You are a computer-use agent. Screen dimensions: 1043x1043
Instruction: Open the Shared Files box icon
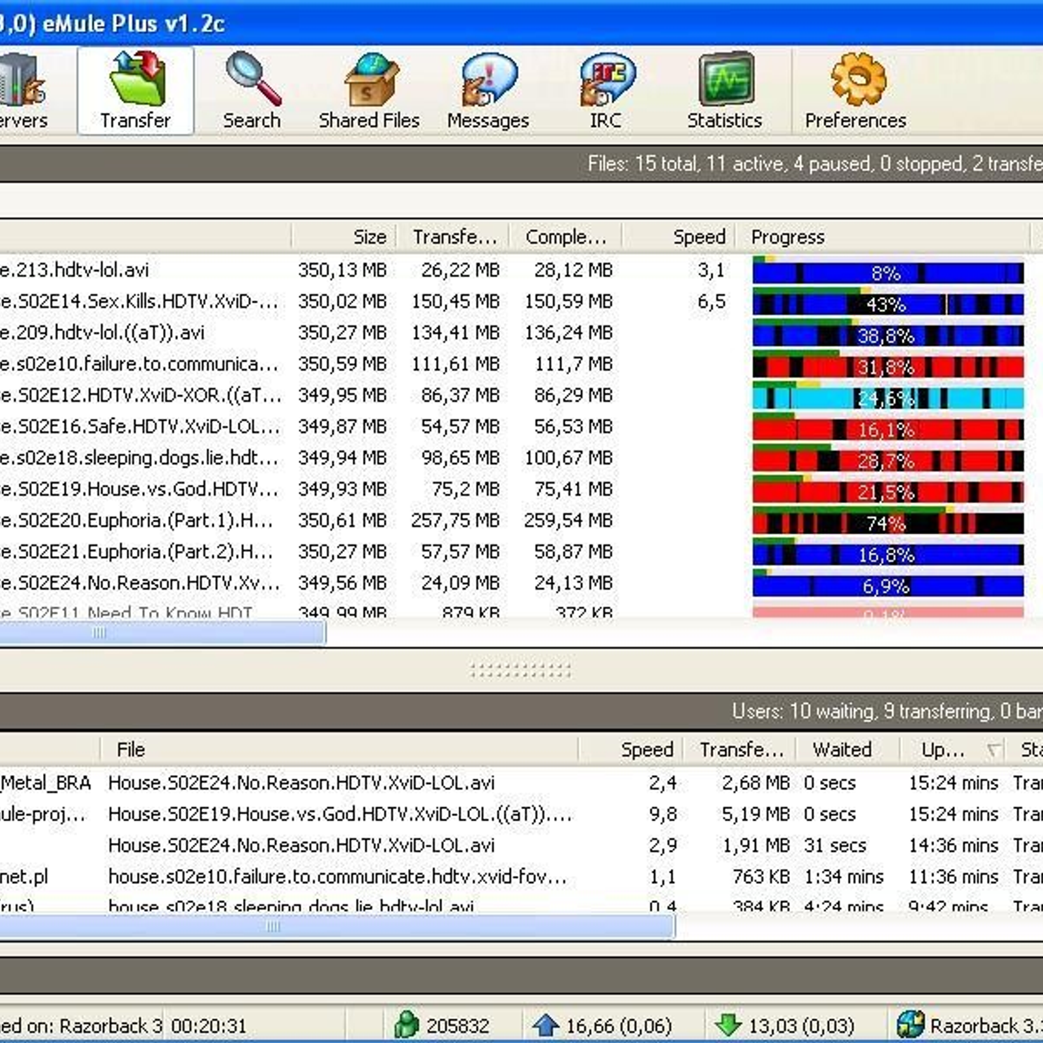(370, 81)
